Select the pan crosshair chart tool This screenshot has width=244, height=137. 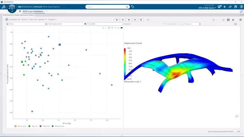115,28
